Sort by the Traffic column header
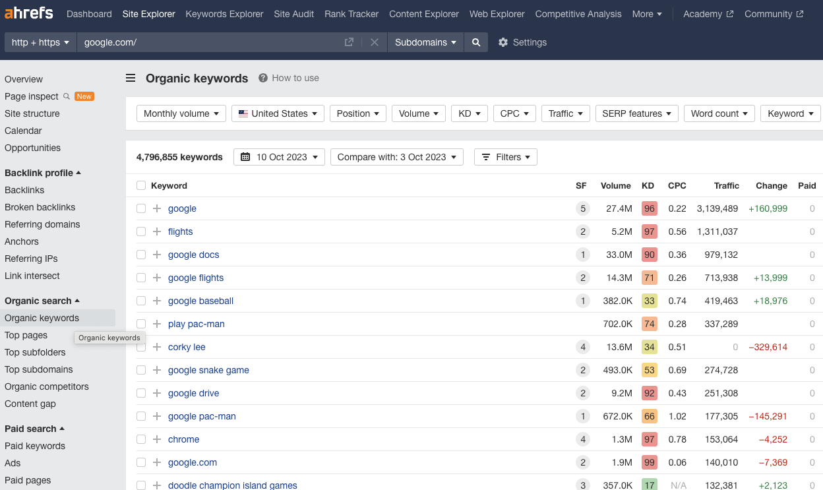823x490 pixels. click(726, 185)
